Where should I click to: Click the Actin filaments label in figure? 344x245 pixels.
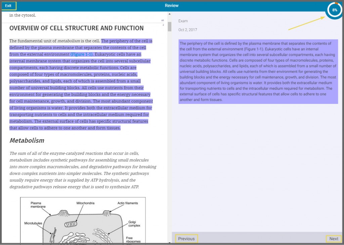[127, 203]
